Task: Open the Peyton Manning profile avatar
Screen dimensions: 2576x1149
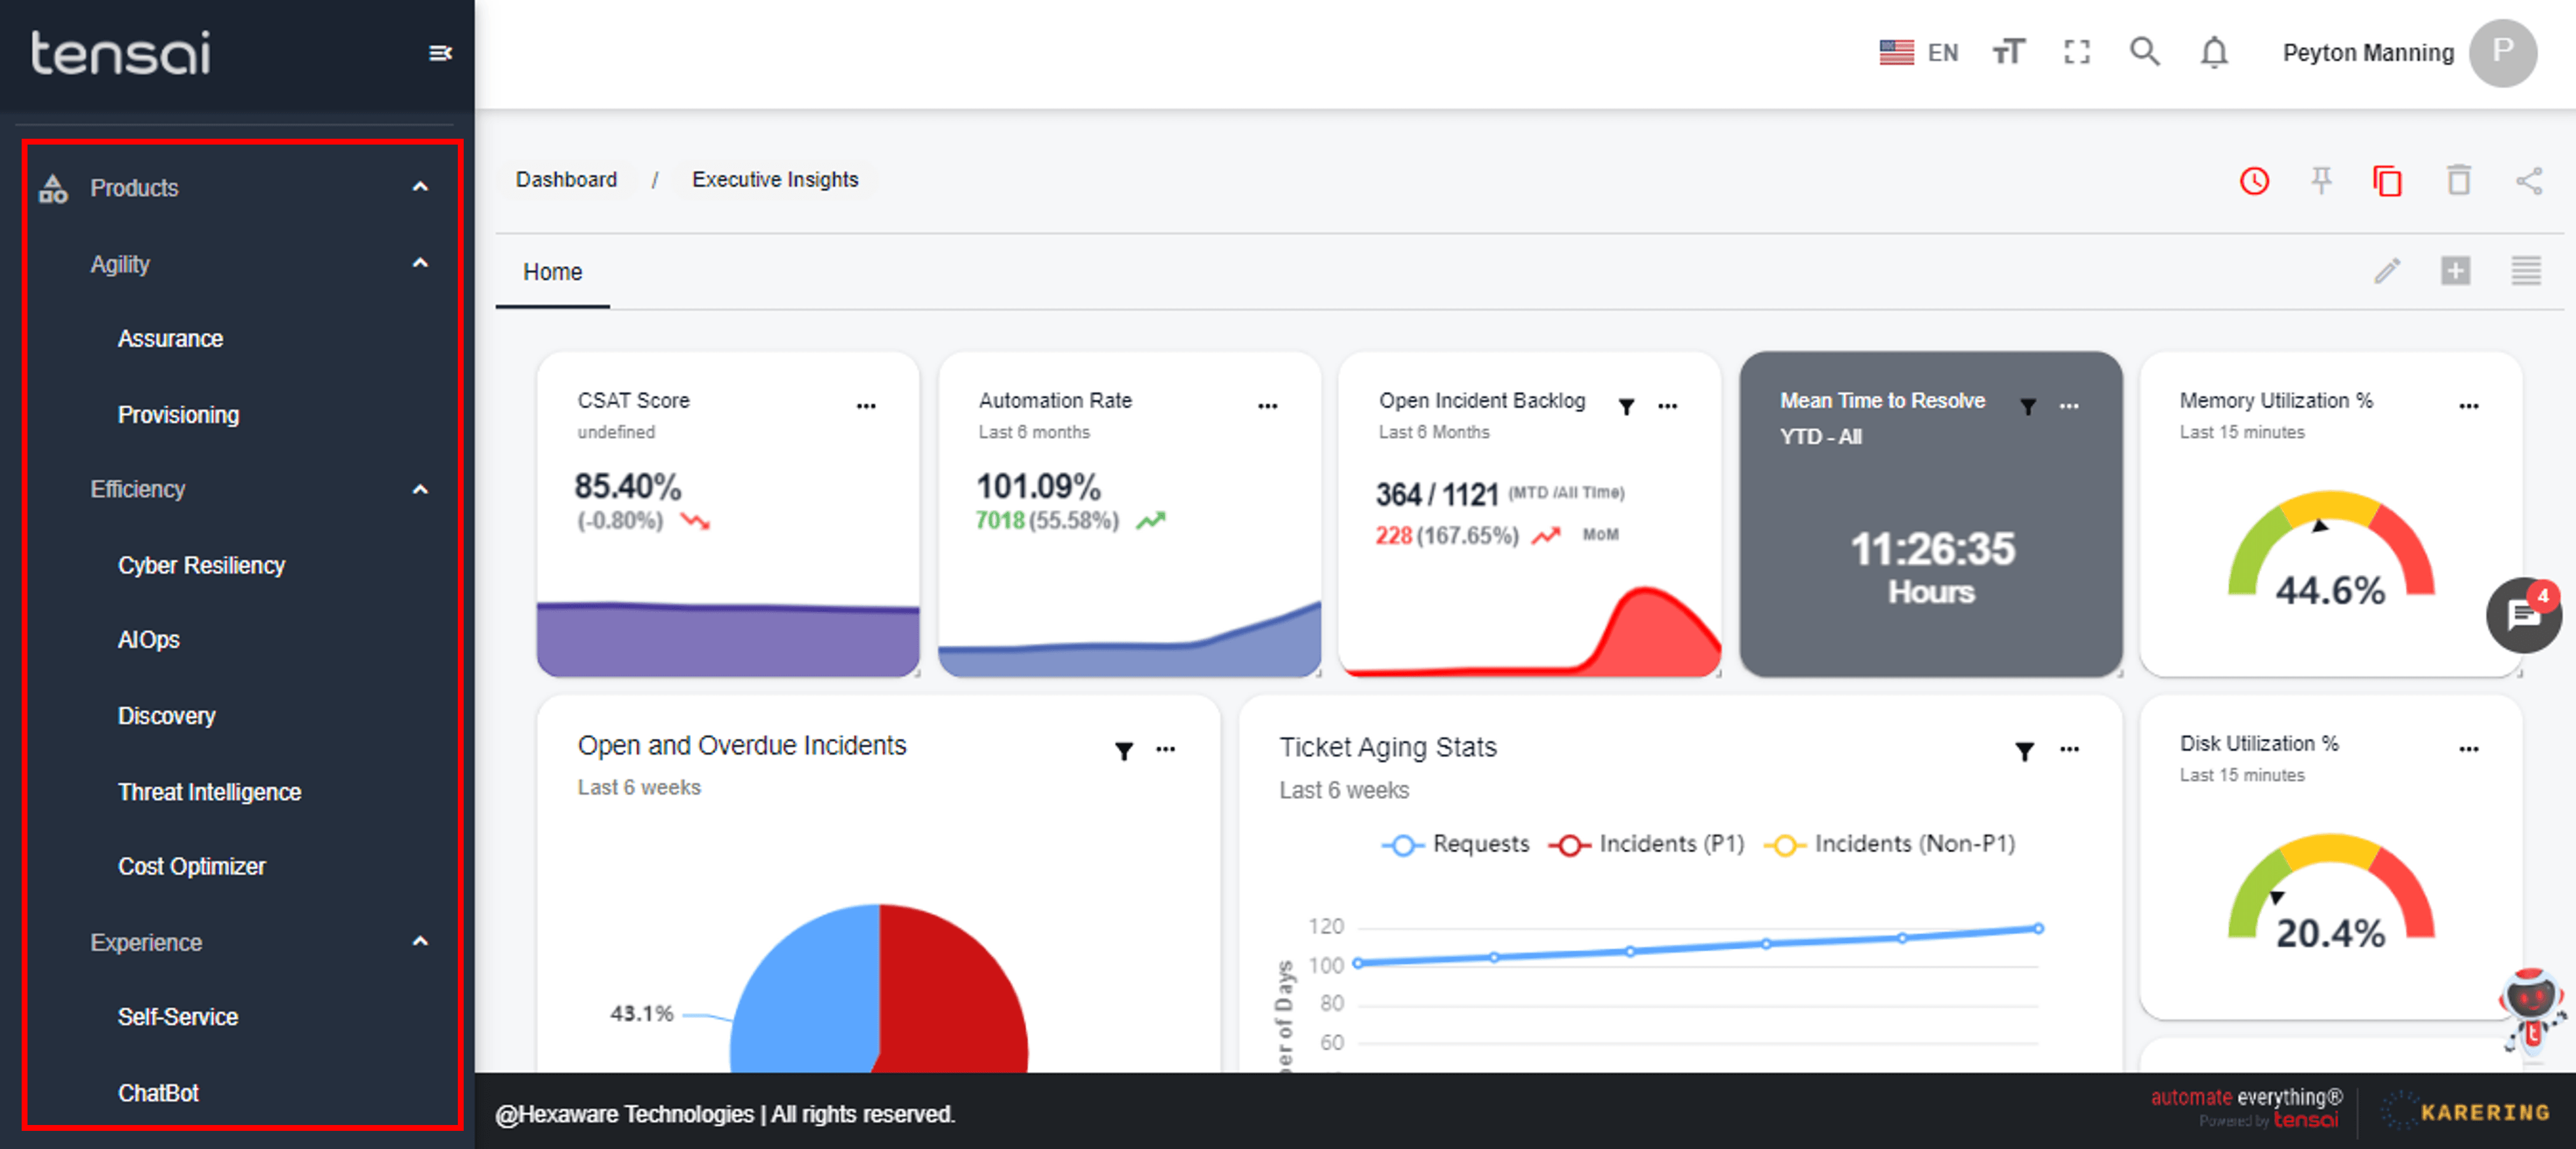Action: (2502, 53)
